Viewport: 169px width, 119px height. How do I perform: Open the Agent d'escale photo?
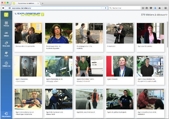(x=120, y=66)
